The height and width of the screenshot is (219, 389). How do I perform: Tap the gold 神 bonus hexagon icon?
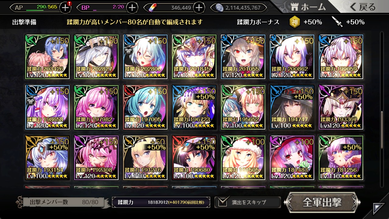(294, 22)
